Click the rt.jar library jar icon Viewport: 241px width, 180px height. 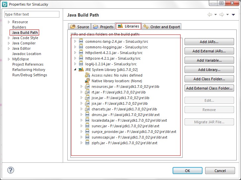(87, 92)
